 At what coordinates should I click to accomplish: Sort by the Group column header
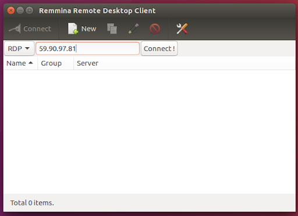(x=55, y=63)
